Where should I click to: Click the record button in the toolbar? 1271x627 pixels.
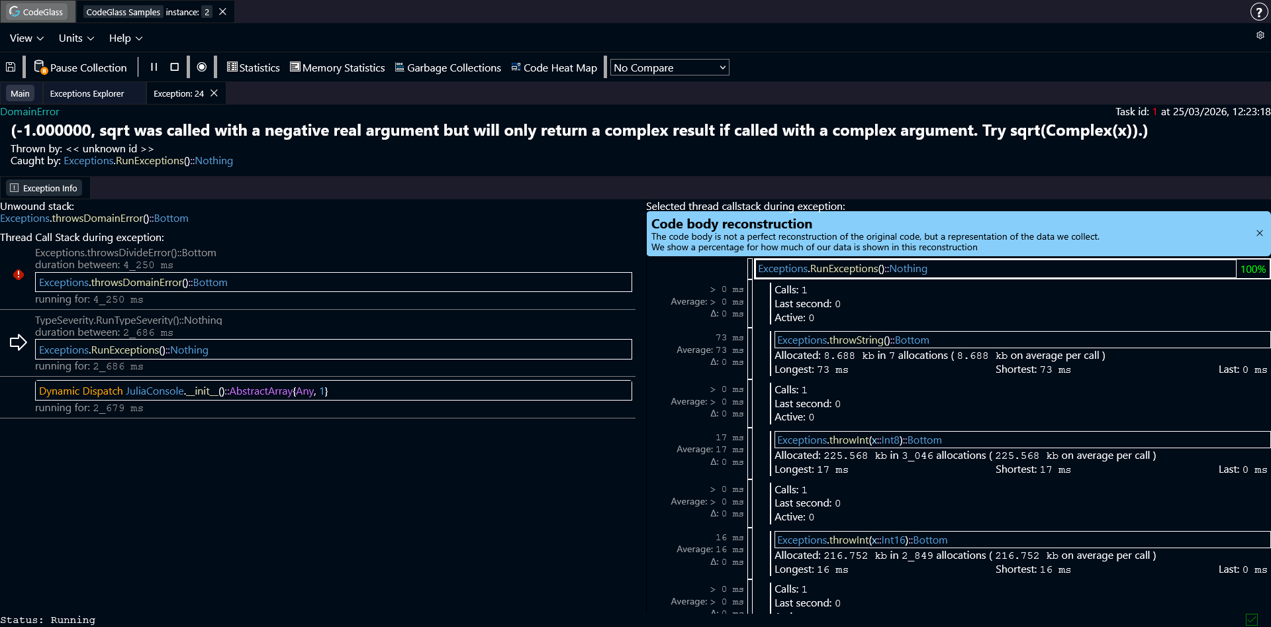pos(202,67)
